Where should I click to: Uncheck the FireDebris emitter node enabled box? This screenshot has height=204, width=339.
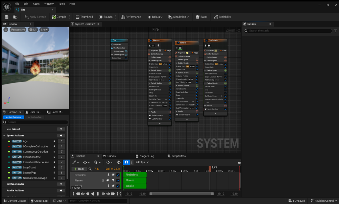[207, 40]
